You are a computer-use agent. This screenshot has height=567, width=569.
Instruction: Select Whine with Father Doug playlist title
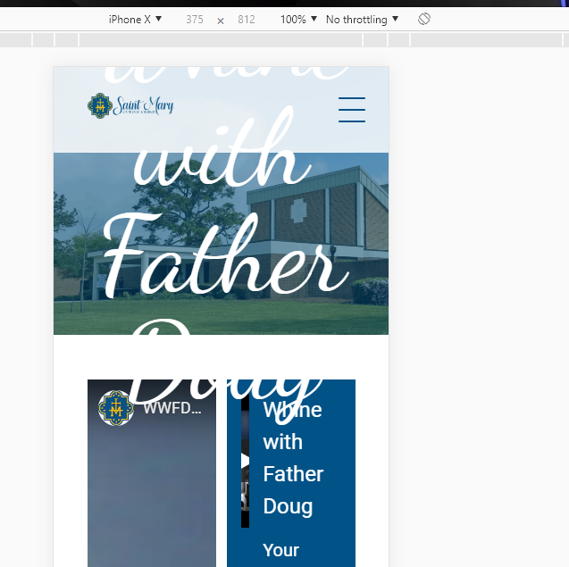tap(293, 458)
